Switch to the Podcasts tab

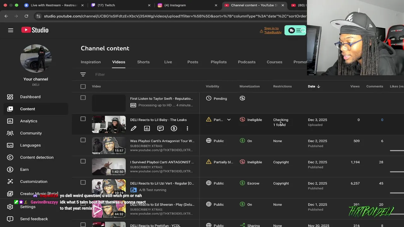tap(247, 62)
